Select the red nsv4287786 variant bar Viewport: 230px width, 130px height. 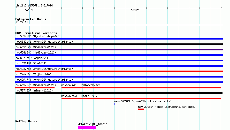point(119,71)
